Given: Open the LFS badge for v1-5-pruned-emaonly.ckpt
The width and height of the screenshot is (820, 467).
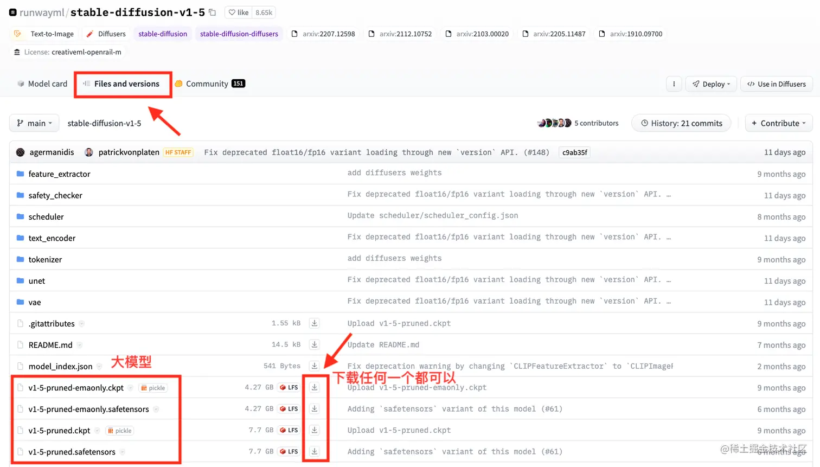Looking at the screenshot, I should coord(289,387).
